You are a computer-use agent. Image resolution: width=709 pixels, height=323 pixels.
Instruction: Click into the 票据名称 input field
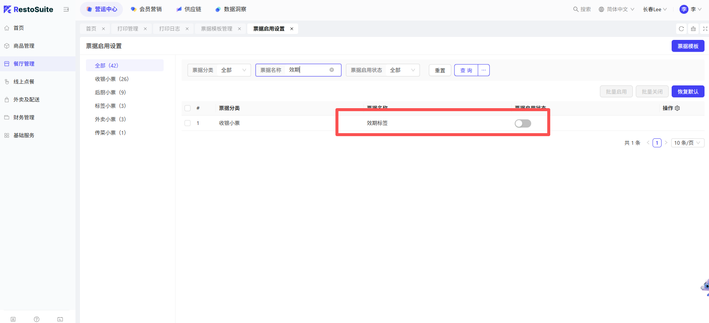click(x=307, y=70)
